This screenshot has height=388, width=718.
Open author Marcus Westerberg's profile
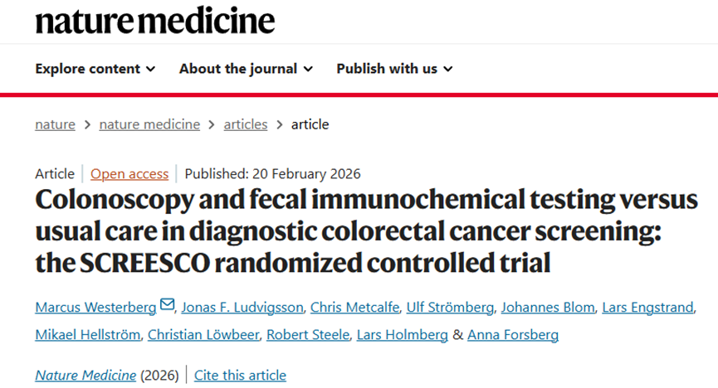pos(95,308)
